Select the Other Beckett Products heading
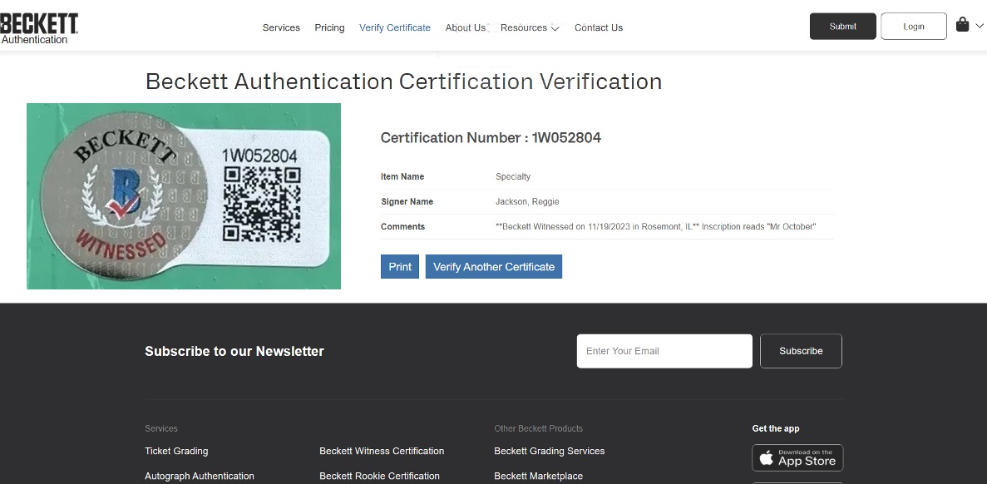The width and height of the screenshot is (987, 484). [x=538, y=428]
